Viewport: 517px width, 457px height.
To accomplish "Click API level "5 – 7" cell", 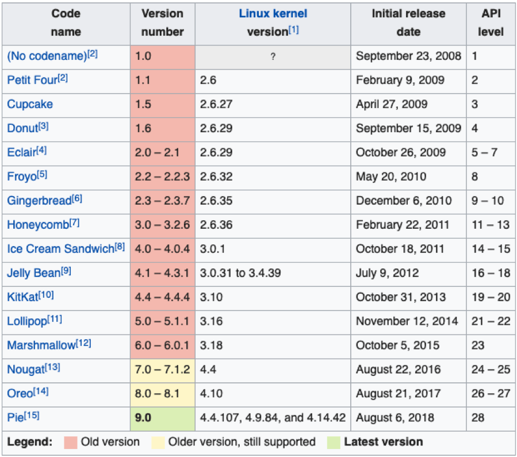I will (x=491, y=153).
